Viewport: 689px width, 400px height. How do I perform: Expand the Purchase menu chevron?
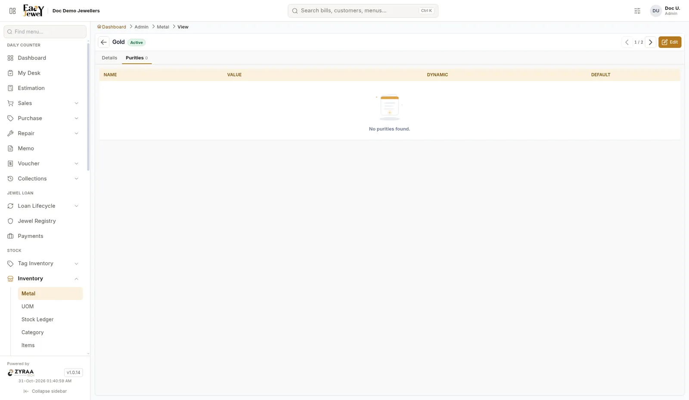[76, 118]
